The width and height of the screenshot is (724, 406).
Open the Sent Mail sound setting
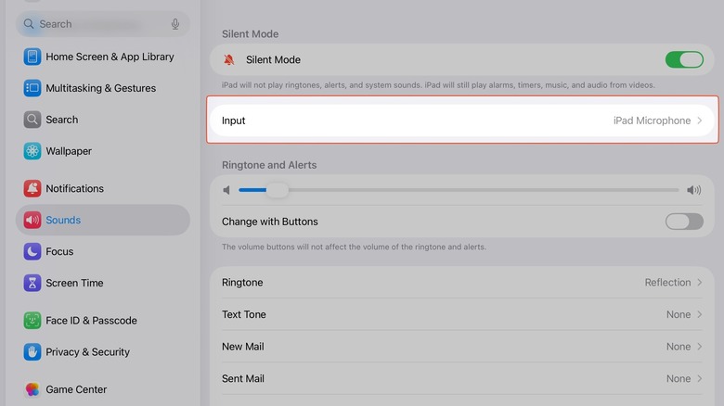461,378
